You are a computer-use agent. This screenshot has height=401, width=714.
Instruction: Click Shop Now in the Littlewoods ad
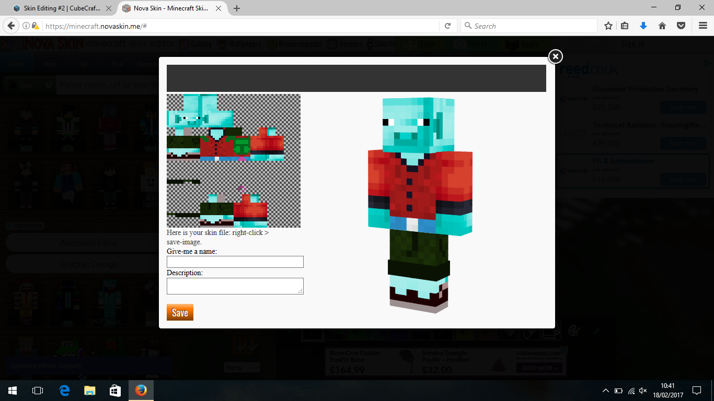tap(539, 368)
